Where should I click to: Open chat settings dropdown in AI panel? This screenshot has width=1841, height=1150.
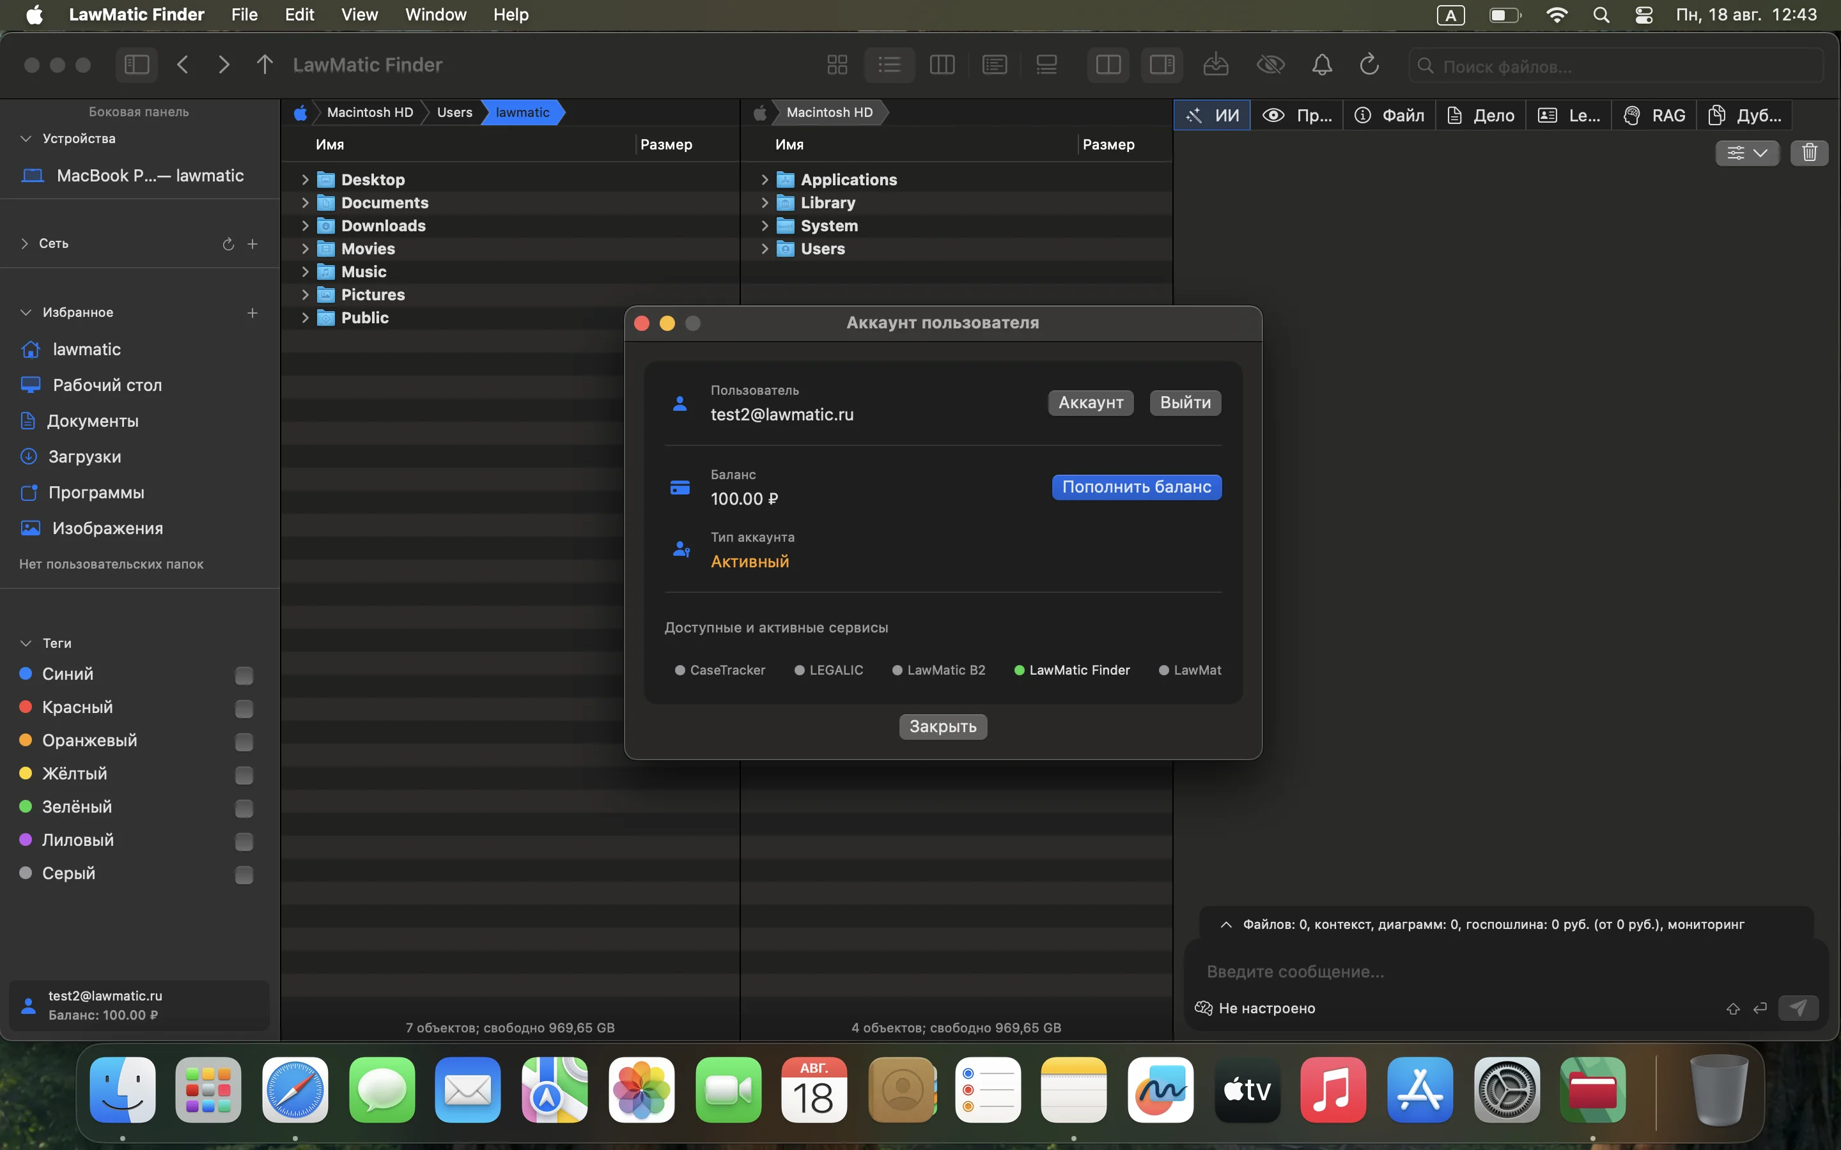tap(1748, 153)
